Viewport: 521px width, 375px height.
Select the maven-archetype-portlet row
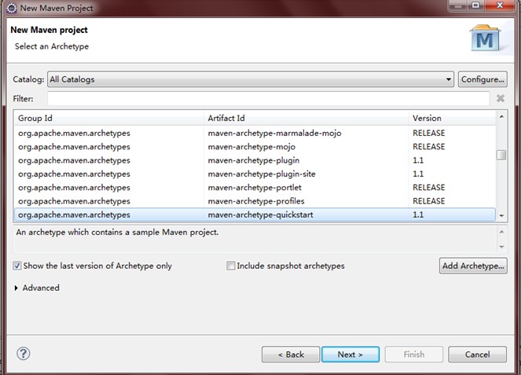pyautogui.click(x=255, y=187)
